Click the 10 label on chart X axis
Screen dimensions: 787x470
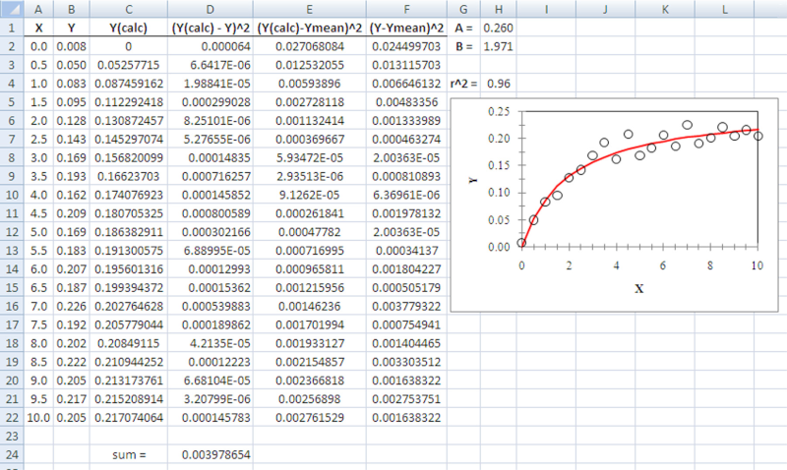pyautogui.click(x=757, y=265)
